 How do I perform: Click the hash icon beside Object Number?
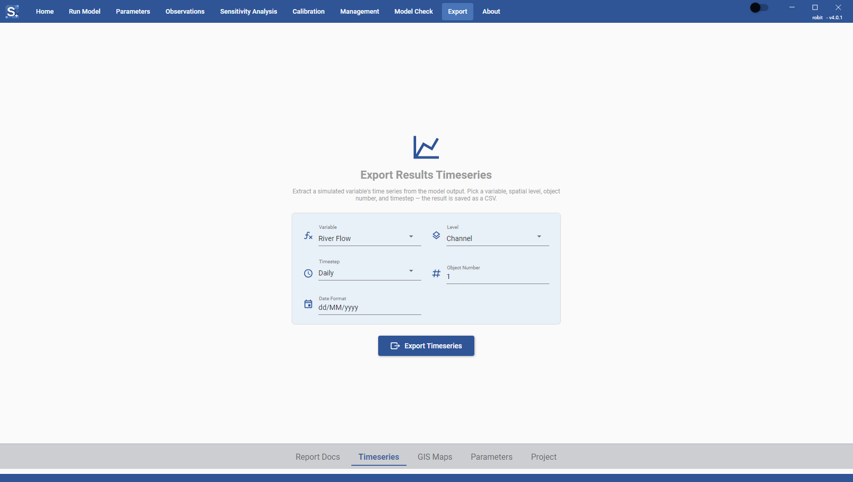click(436, 273)
